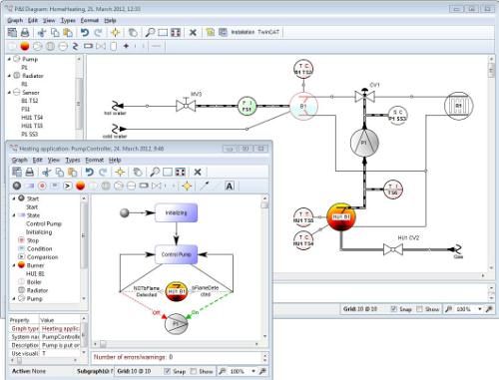Open the Types menu in the P&I Diagram window
The image size is (499, 380).
(68, 21)
